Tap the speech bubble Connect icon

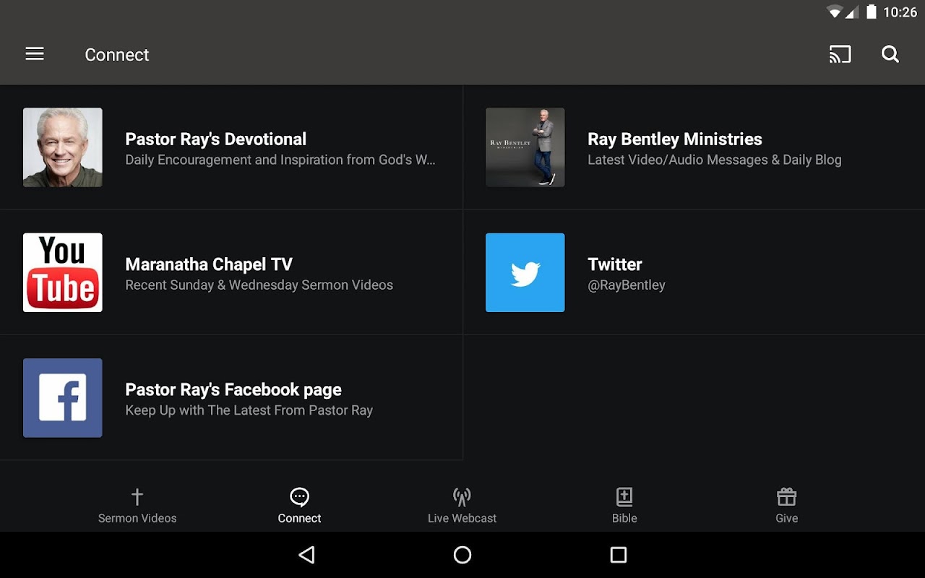pyautogui.click(x=299, y=497)
